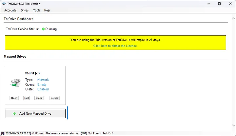Clone the vault4 mapped drive

coord(39,98)
